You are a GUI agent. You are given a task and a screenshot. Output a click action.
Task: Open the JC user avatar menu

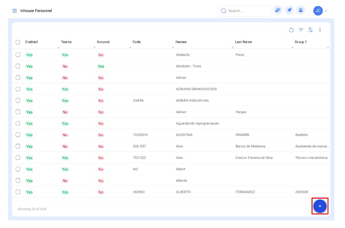click(x=318, y=11)
